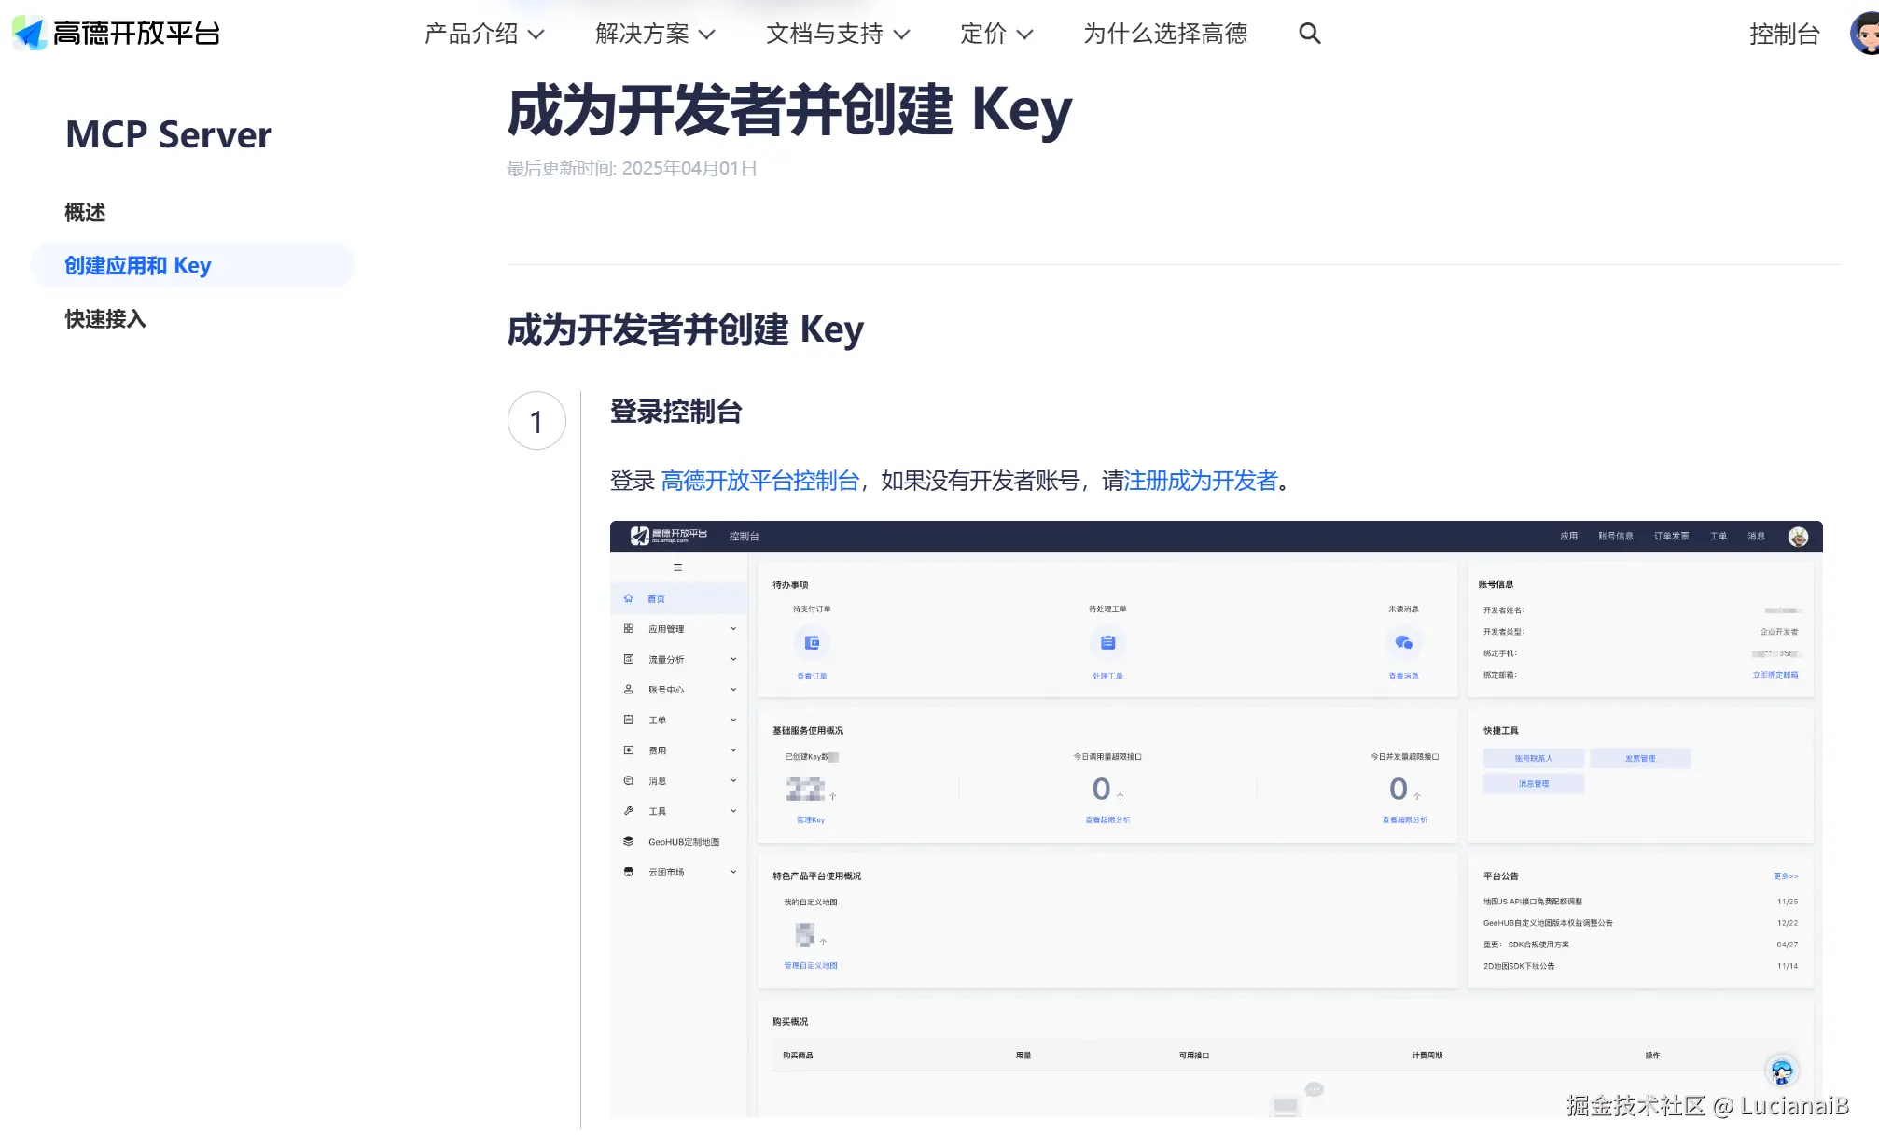Screen dimensions: 1879x1148
Task: Select 为什么选择高德 in top navigation
Action: (x=1164, y=34)
